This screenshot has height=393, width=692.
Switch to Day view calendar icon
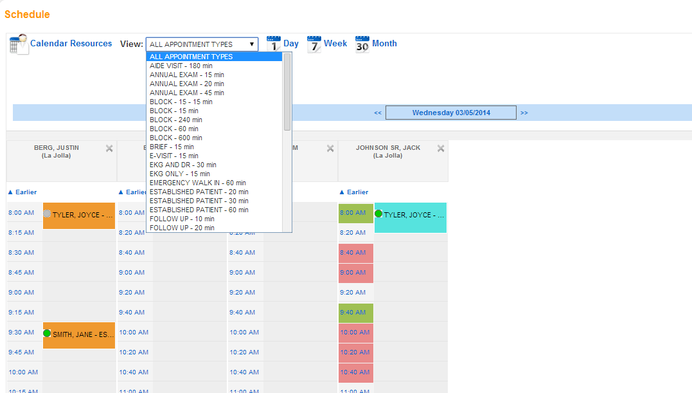tap(274, 44)
